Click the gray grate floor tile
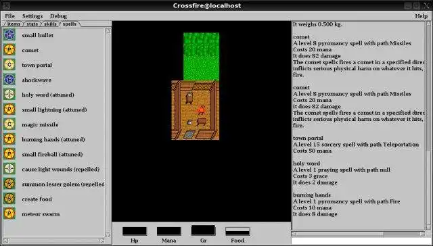 [x=189, y=134]
